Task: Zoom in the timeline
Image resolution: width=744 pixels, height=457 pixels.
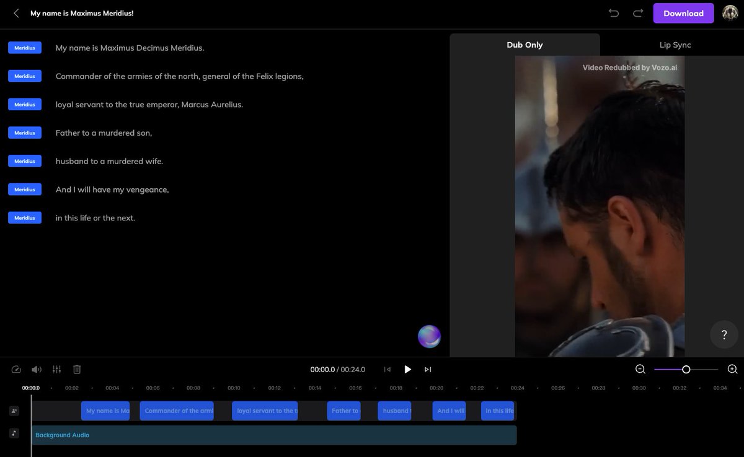Action: [732, 369]
